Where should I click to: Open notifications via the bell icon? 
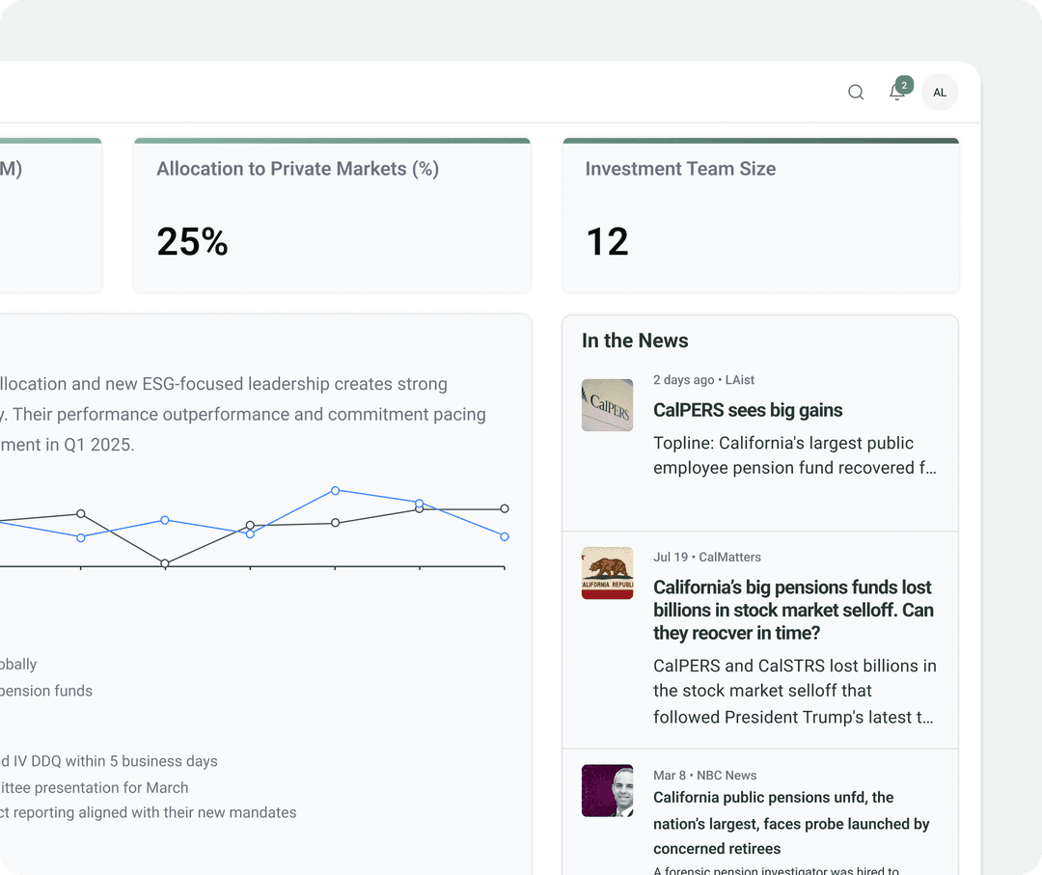(896, 94)
